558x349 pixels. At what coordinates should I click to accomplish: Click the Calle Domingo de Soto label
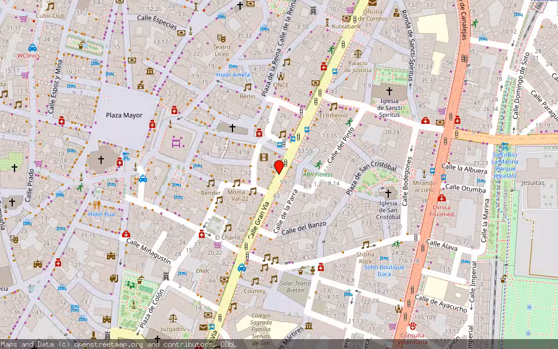(x=521, y=86)
